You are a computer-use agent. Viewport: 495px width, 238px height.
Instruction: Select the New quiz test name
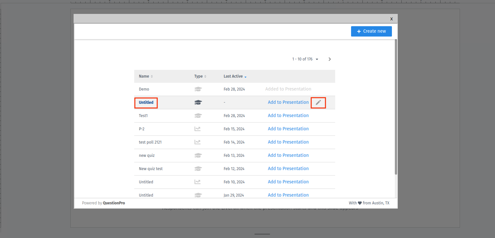151,169
